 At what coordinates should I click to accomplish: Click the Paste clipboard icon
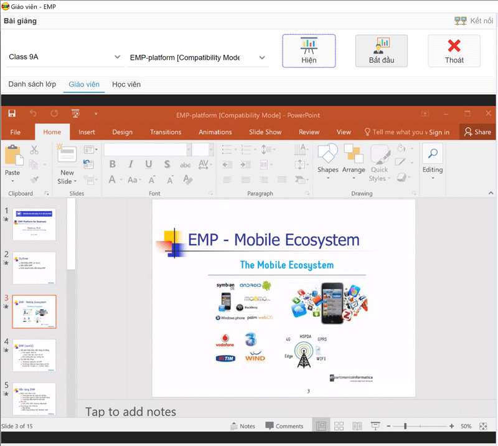pos(13,156)
